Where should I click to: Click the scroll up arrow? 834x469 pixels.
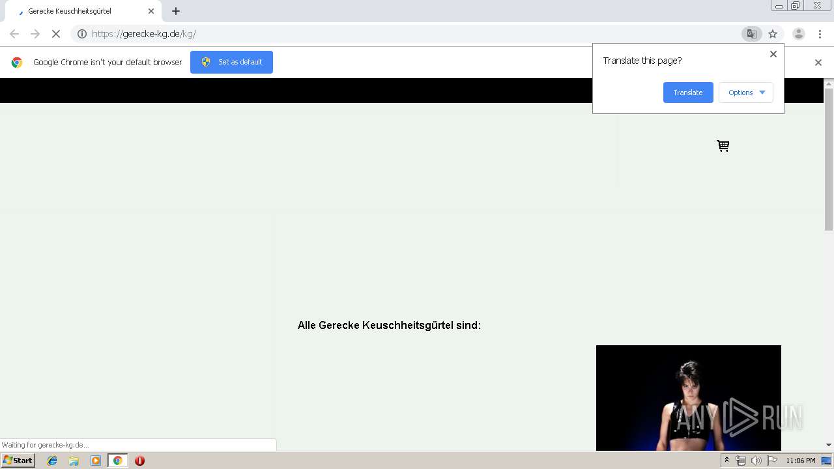click(829, 83)
